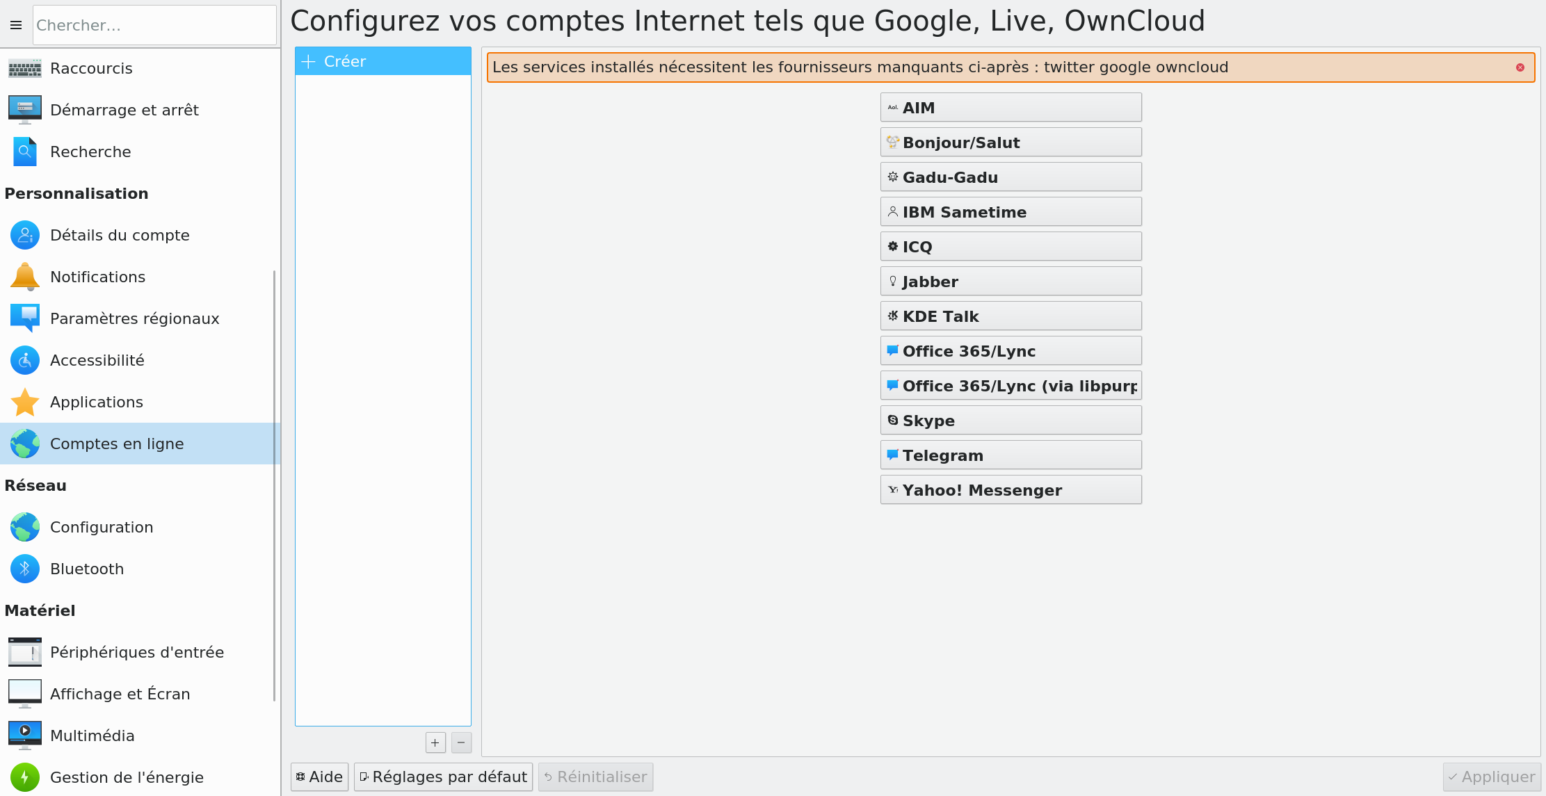Pick the KDE Talk provider
The image size is (1546, 796).
pos(1011,316)
